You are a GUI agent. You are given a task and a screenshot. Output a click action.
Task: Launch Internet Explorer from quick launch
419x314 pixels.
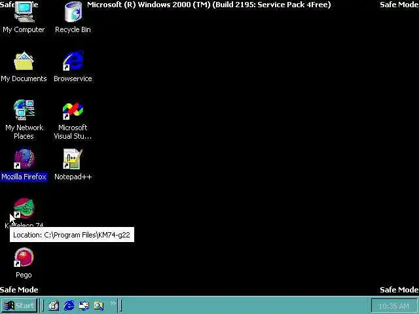69,305
